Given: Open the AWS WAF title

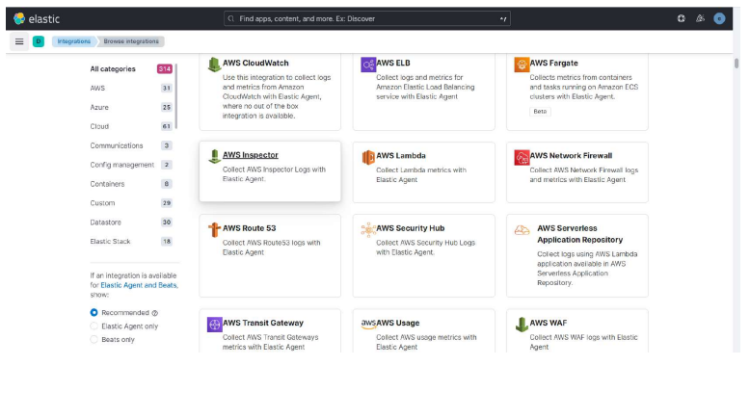Looking at the screenshot, I should coord(549,323).
